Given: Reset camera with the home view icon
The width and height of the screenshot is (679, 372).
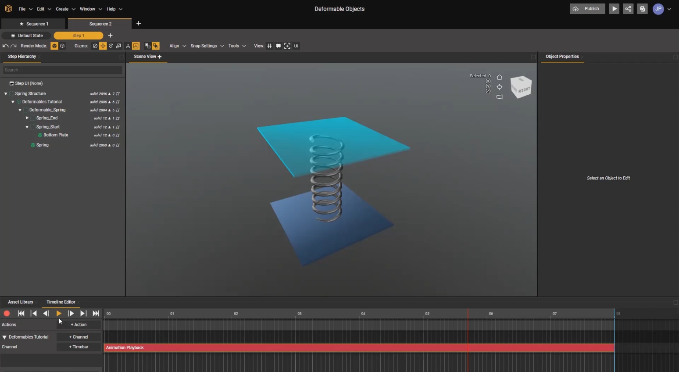Looking at the screenshot, I should pyautogui.click(x=499, y=77).
